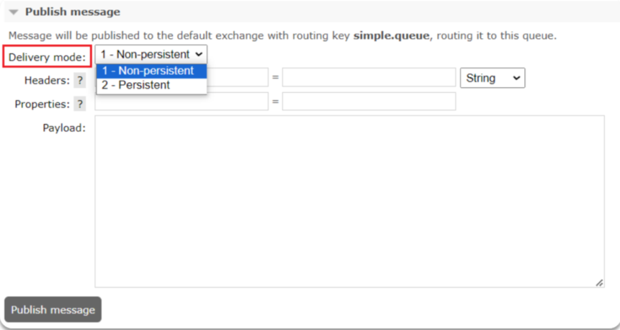Click the Delivery mode label
The width and height of the screenshot is (620, 330).
coord(47,58)
